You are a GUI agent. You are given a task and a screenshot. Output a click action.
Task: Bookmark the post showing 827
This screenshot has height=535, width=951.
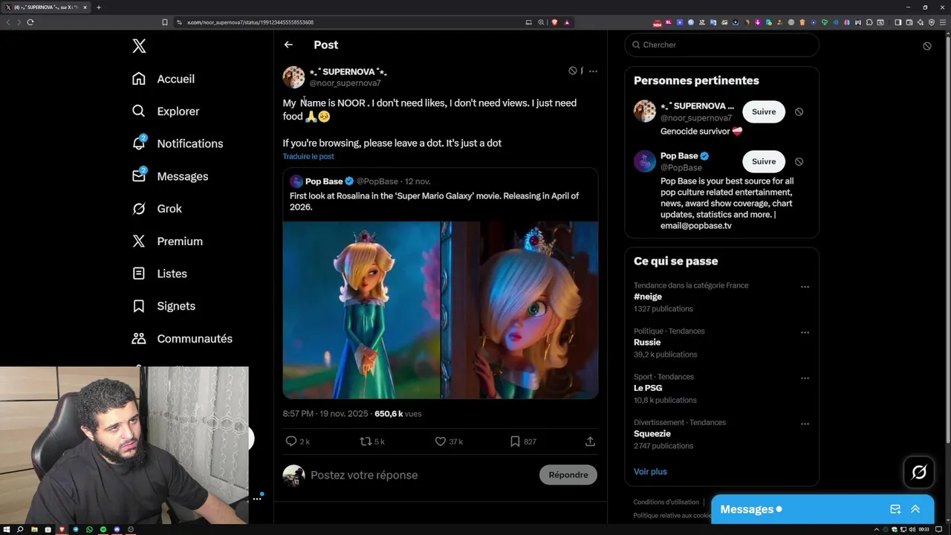pyautogui.click(x=522, y=441)
